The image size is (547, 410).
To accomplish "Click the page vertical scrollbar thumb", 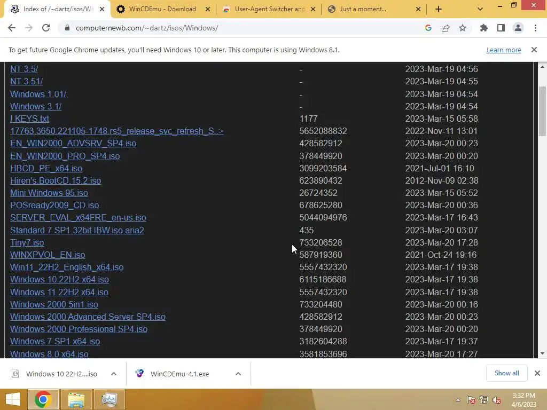I will [x=542, y=111].
